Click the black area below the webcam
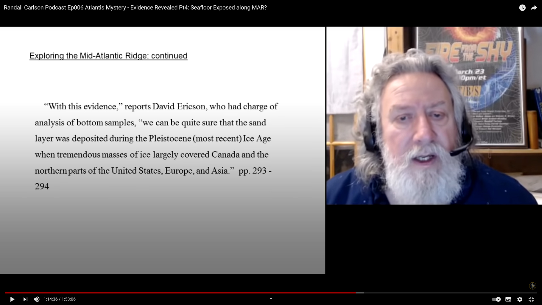Screen dimensions: 542x305 [x=434, y=238]
